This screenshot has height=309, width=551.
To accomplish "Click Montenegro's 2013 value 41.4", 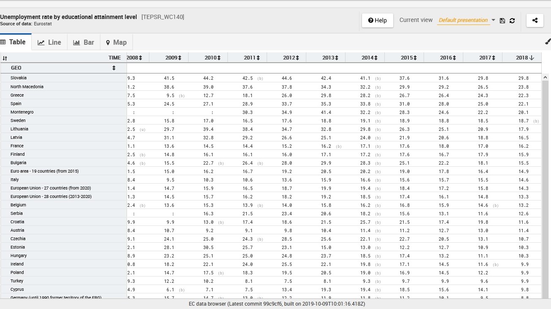I will [x=326, y=112].
